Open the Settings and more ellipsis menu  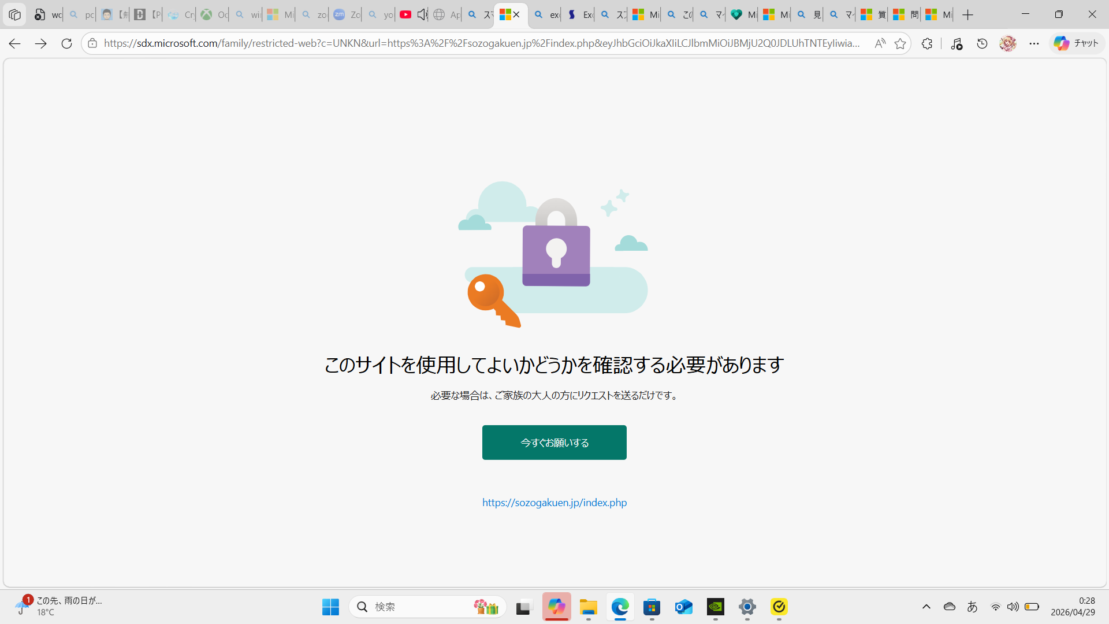(x=1034, y=43)
